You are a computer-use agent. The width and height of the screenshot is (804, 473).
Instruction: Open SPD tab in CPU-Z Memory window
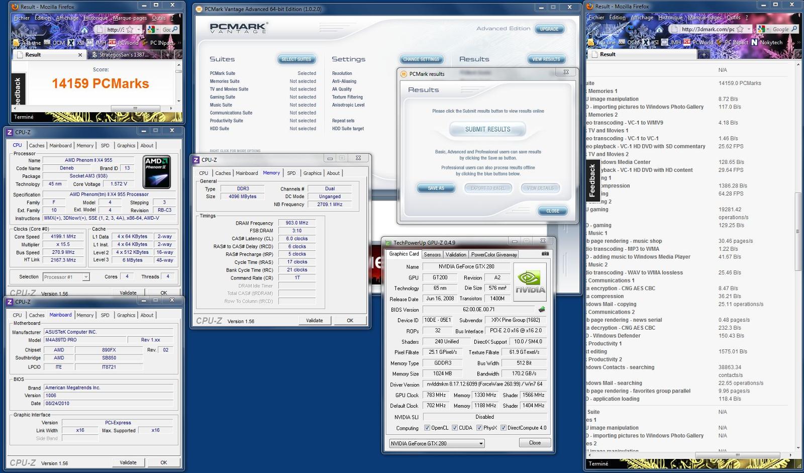click(x=291, y=173)
